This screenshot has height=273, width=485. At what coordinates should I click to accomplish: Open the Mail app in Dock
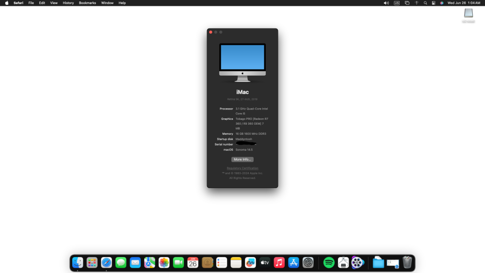135,263
